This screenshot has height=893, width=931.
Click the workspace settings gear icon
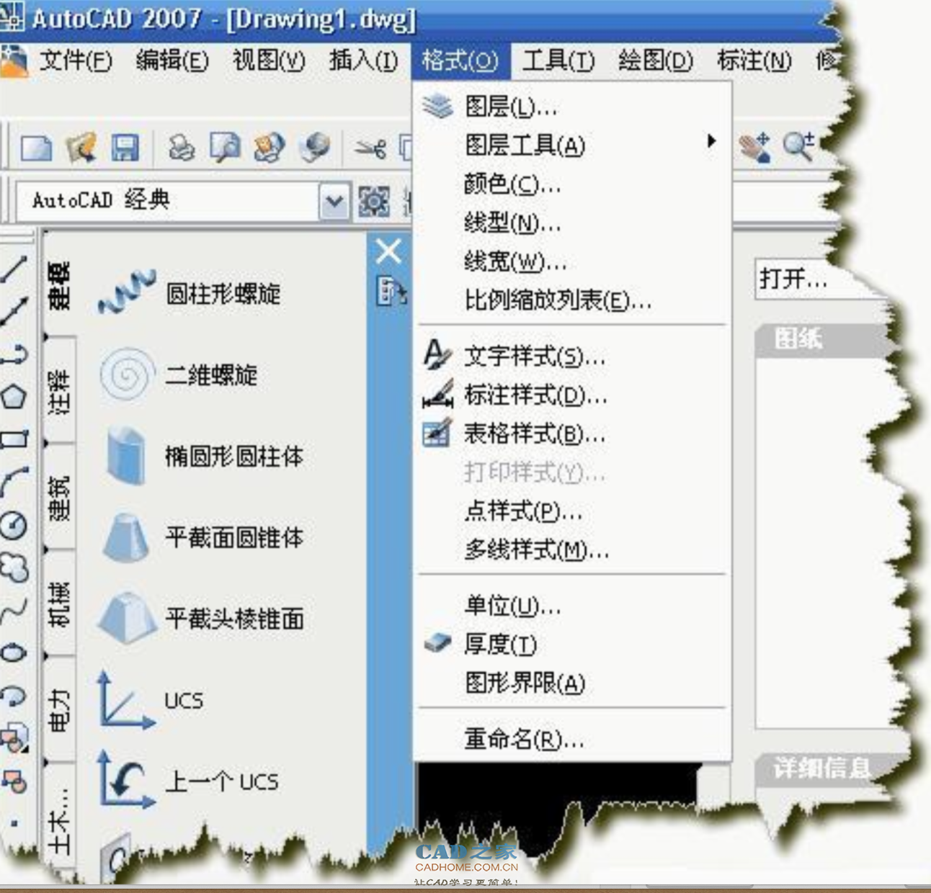(374, 202)
